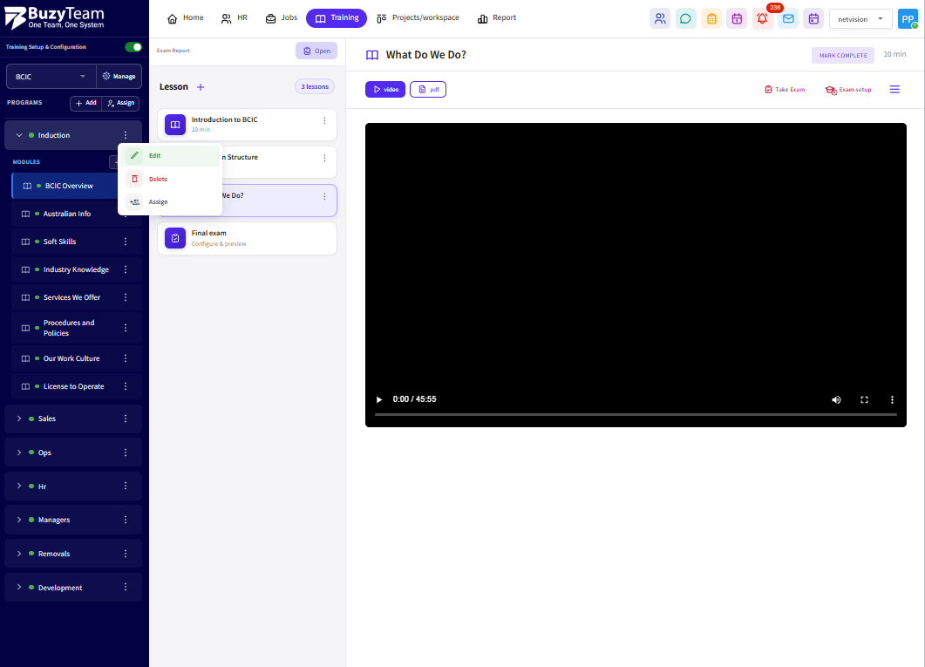
Task: Expand the Removals program
Action: (19, 554)
